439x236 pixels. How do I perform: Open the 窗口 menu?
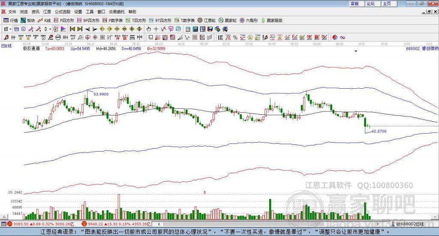tap(101, 12)
